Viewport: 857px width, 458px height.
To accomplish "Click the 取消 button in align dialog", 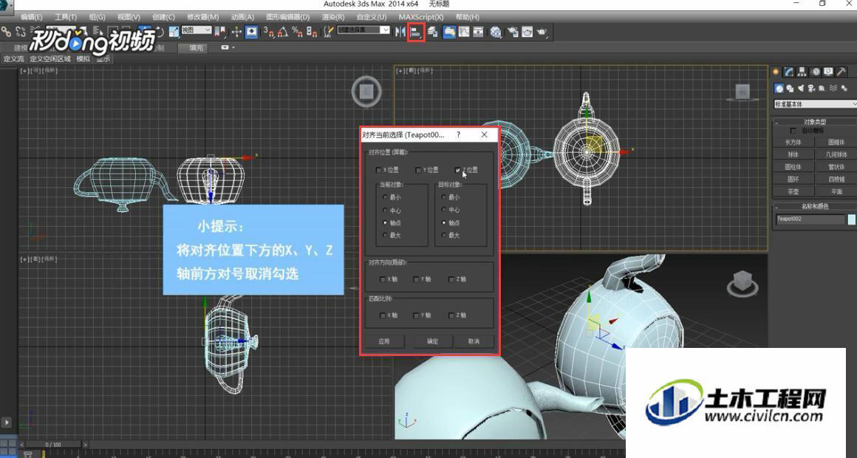I will [x=474, y=341].
